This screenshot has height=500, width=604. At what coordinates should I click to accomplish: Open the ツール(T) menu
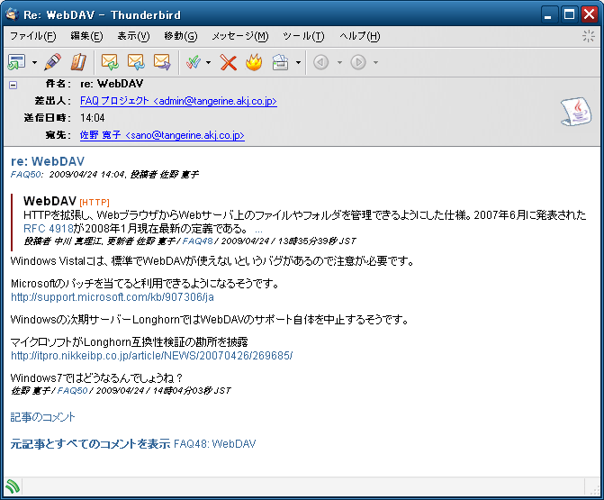[303, 36]
